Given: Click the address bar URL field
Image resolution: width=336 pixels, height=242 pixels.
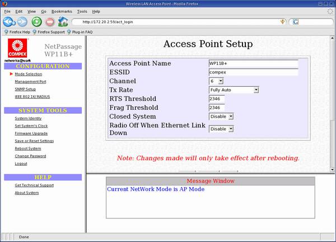Looking at the screenshot, I should point(180,22).
